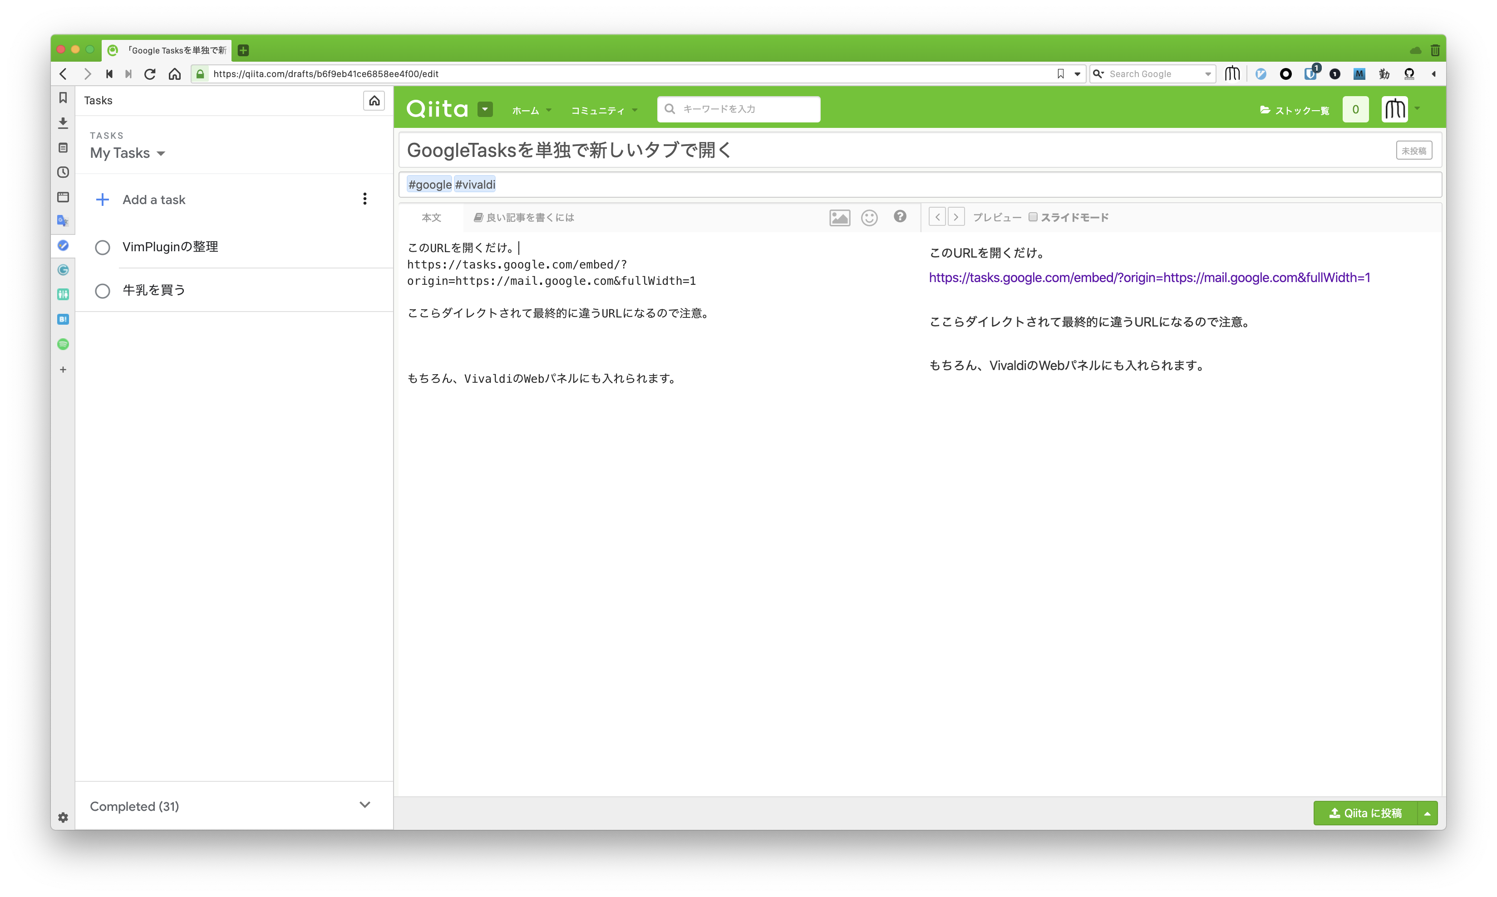This screenshot has height=897, width=1497.
Task: Open the posting options arrow beside Qiitaに投稿
Action: tap(1427, 814)
